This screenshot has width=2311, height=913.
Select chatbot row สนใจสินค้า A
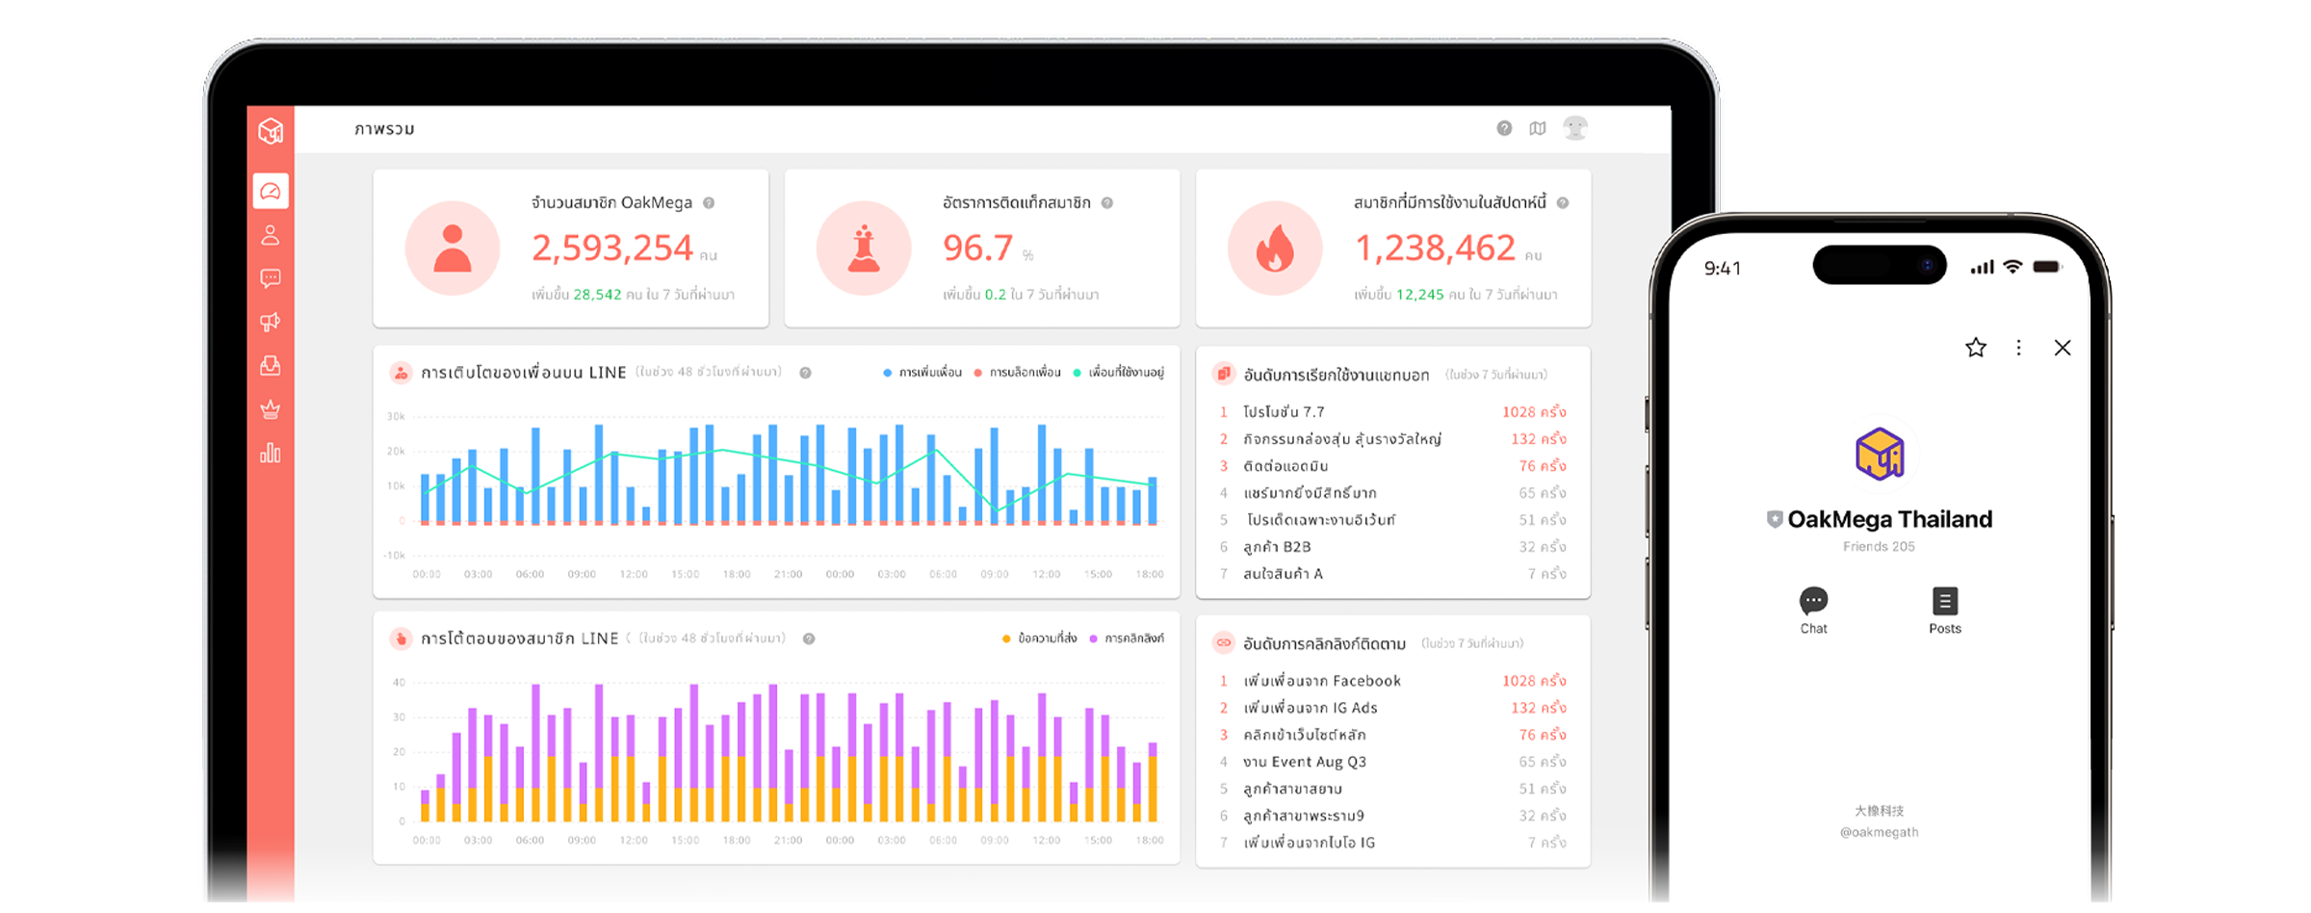1393,574
